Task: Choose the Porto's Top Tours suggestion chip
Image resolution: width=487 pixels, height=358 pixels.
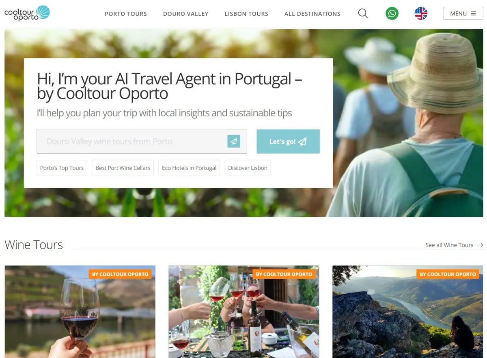Action: coord(62,168)
